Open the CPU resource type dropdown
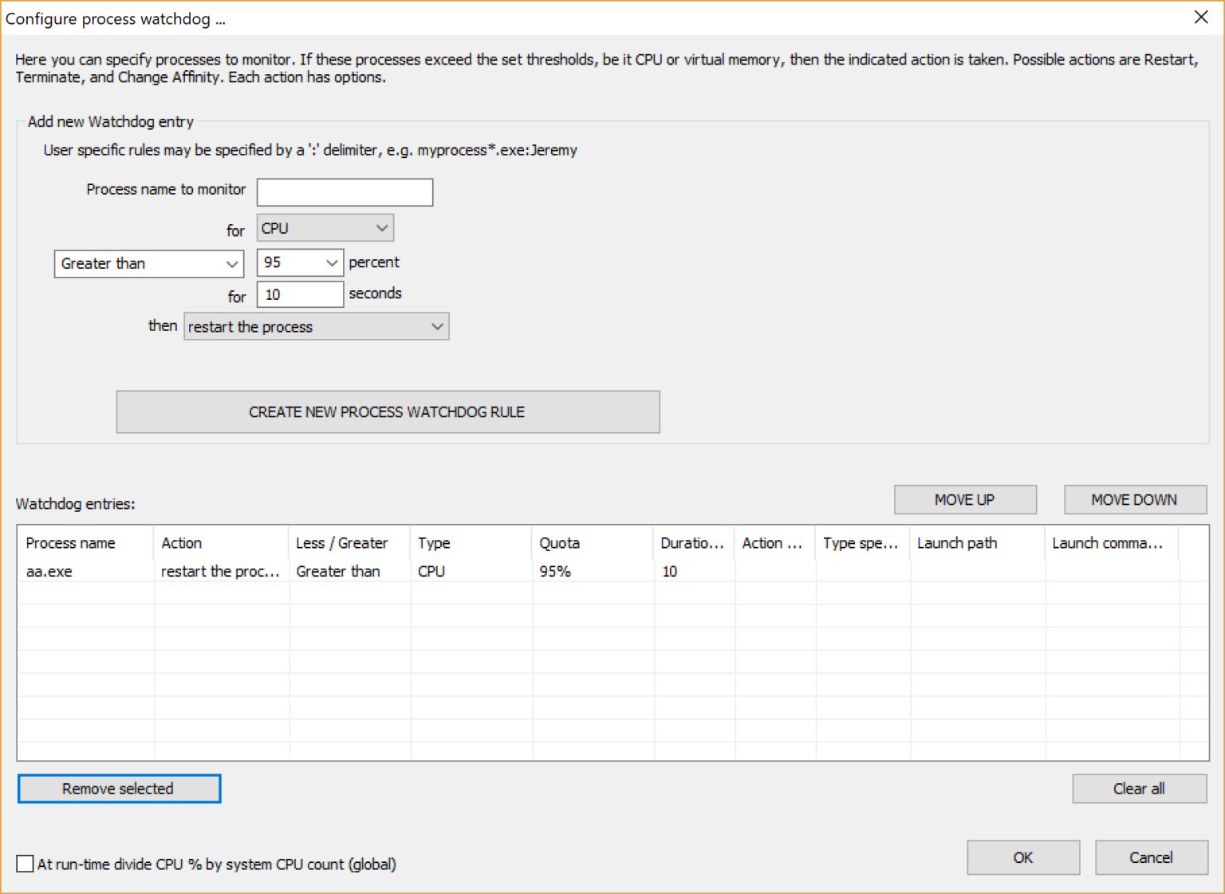The width and height of the screenshot is (1225, 894). [x=325, y=228]
